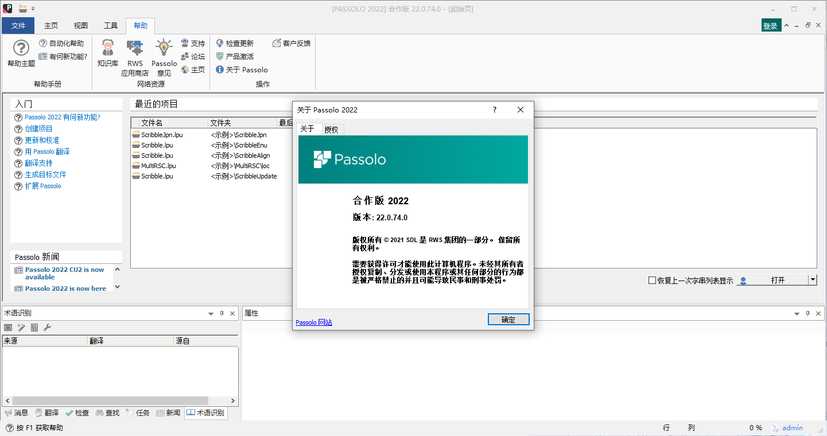Pin the 属性 panel
The width and height of the screenshot is (827, 436).
pos(807,313)
